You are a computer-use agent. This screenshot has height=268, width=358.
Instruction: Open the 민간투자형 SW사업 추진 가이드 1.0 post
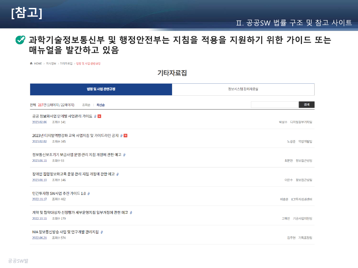(59, 194)
